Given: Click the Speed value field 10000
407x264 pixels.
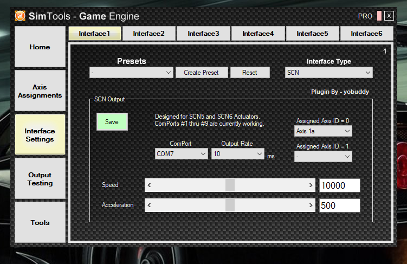Looking at the screenshot, I should tap(339, 185).
